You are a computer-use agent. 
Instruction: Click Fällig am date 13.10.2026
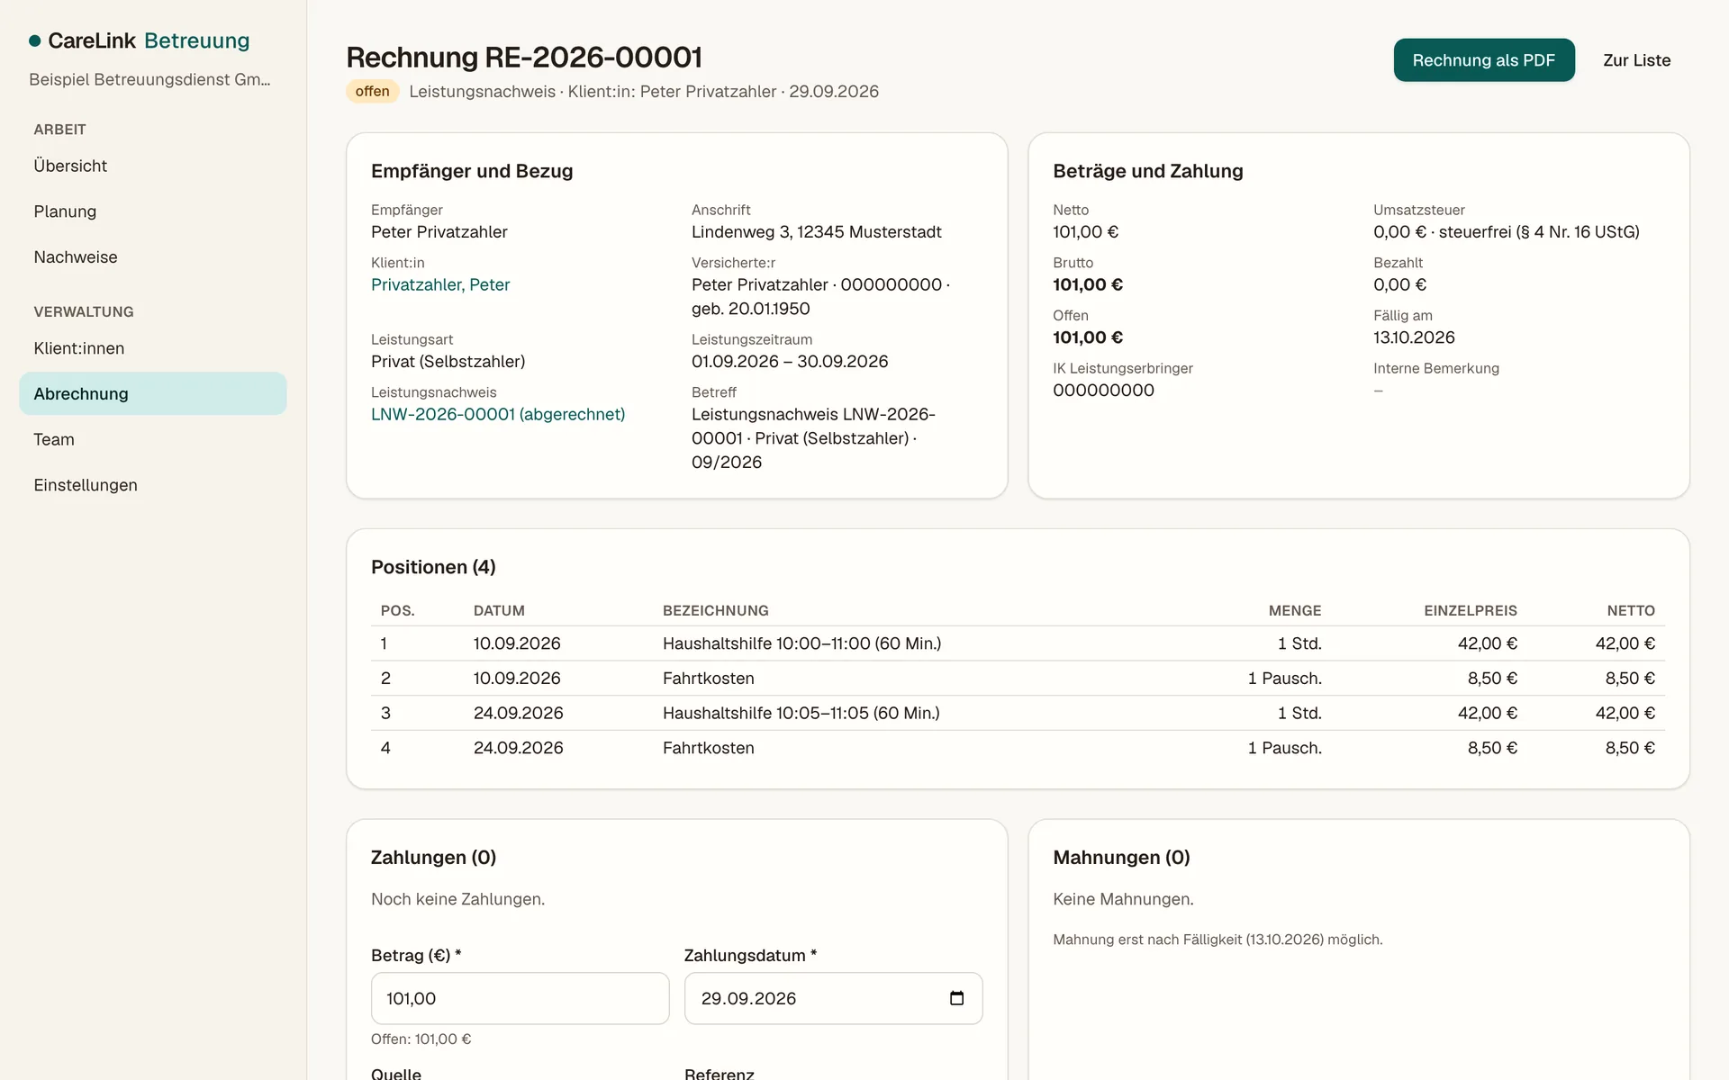(x=1414, y=337)
